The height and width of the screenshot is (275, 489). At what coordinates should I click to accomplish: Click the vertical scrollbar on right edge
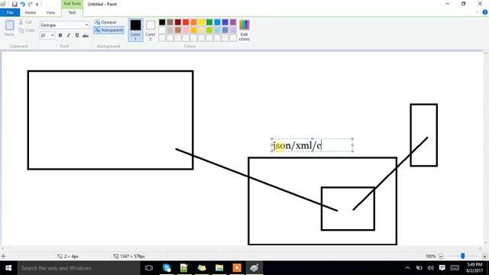486,147
